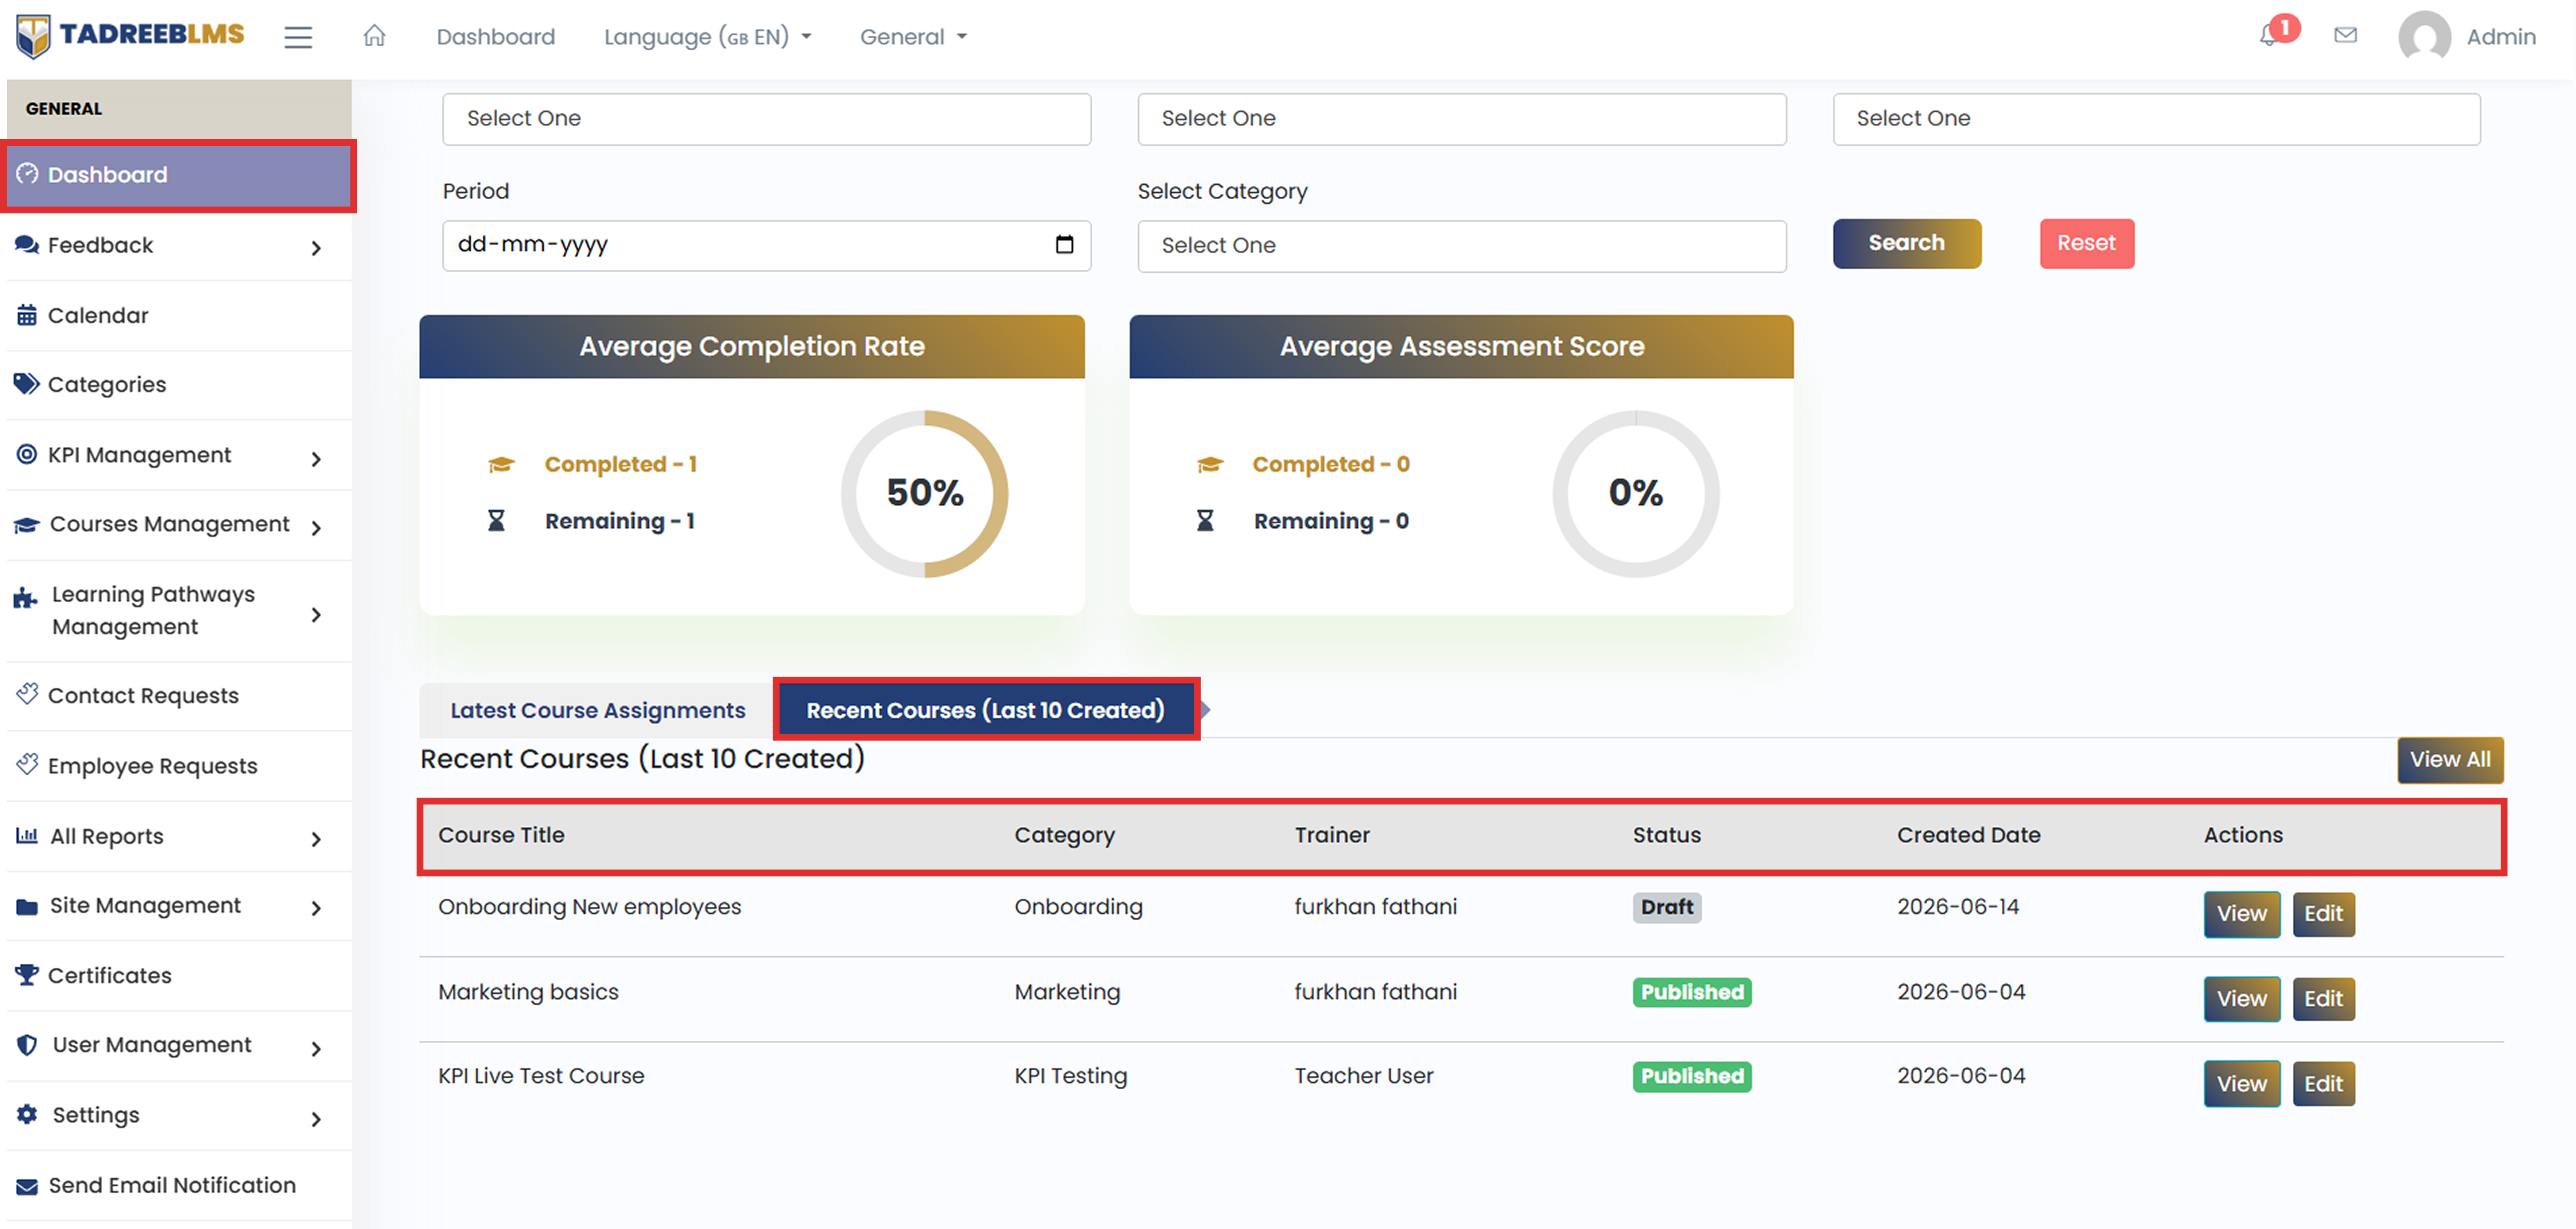Click the Period date input field

767,246
